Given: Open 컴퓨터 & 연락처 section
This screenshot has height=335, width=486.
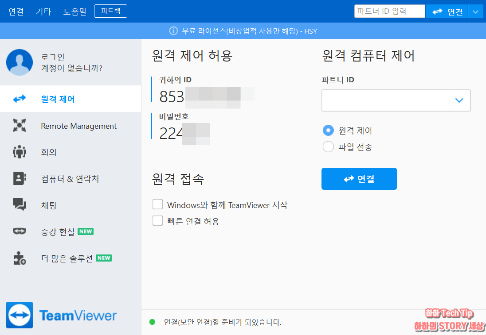Looking at the screenshot, I should coord(70,179).
